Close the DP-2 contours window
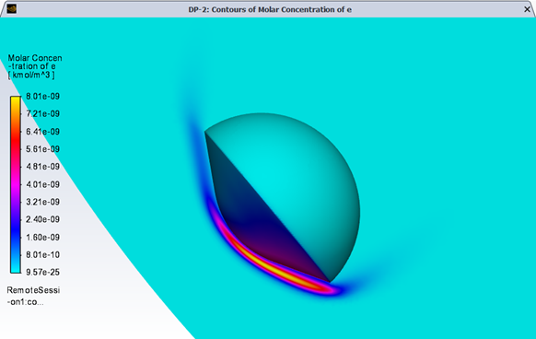The width and height of the screenshot is (536, 339). 527,9
